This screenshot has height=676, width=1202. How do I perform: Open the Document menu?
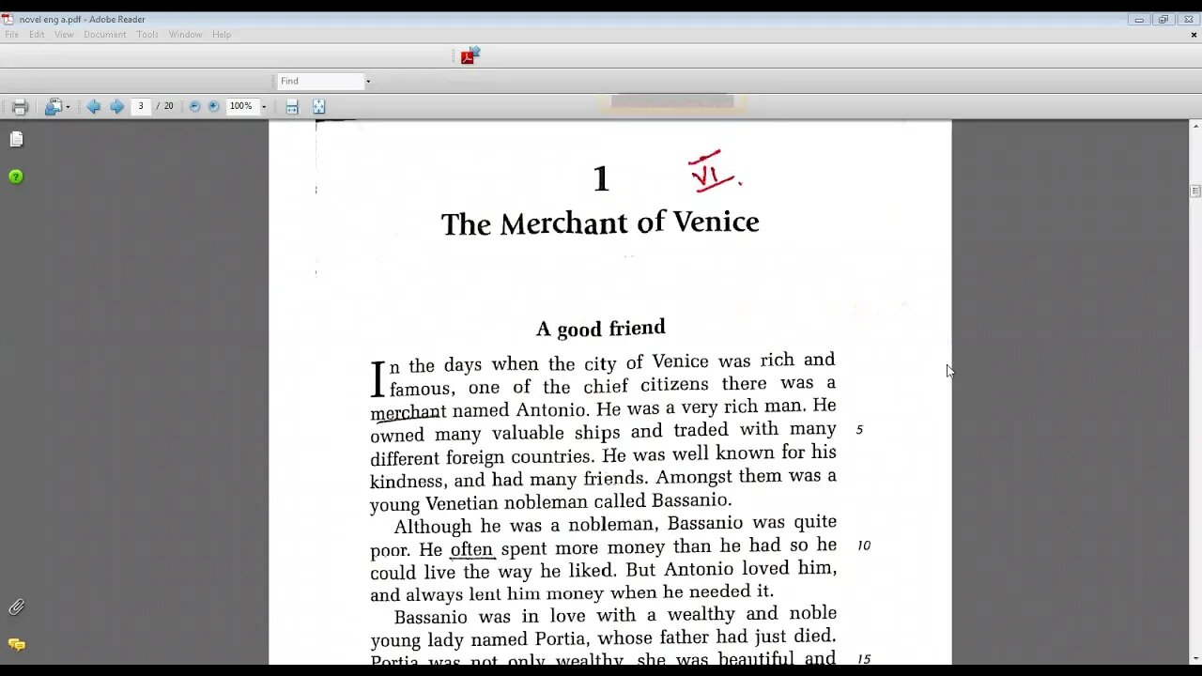point(105,35)
